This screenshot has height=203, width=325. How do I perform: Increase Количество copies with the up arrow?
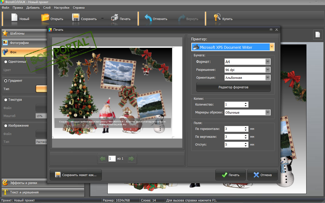[246, 103]
